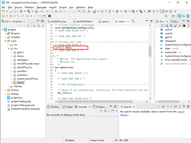The image size is (191, 143).
Task: Click the green Run button icon
Action: point(133,11)
